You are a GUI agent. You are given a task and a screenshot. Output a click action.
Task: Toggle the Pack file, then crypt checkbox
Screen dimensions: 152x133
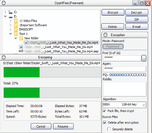pos(104,111)
